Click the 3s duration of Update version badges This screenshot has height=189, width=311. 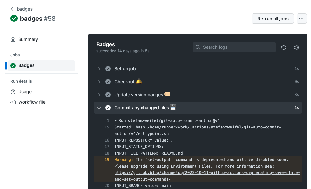pyautogui.click(x=297, y=95)
